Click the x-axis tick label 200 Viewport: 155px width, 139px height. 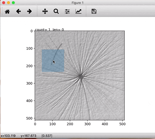(x=70, y=124)
